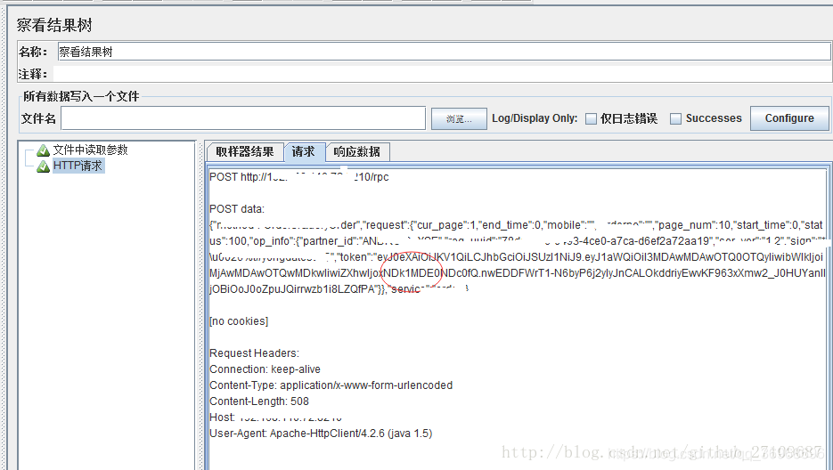
Task: Click the green icon beside 文件中读取参数
Action: coord(43,150)
